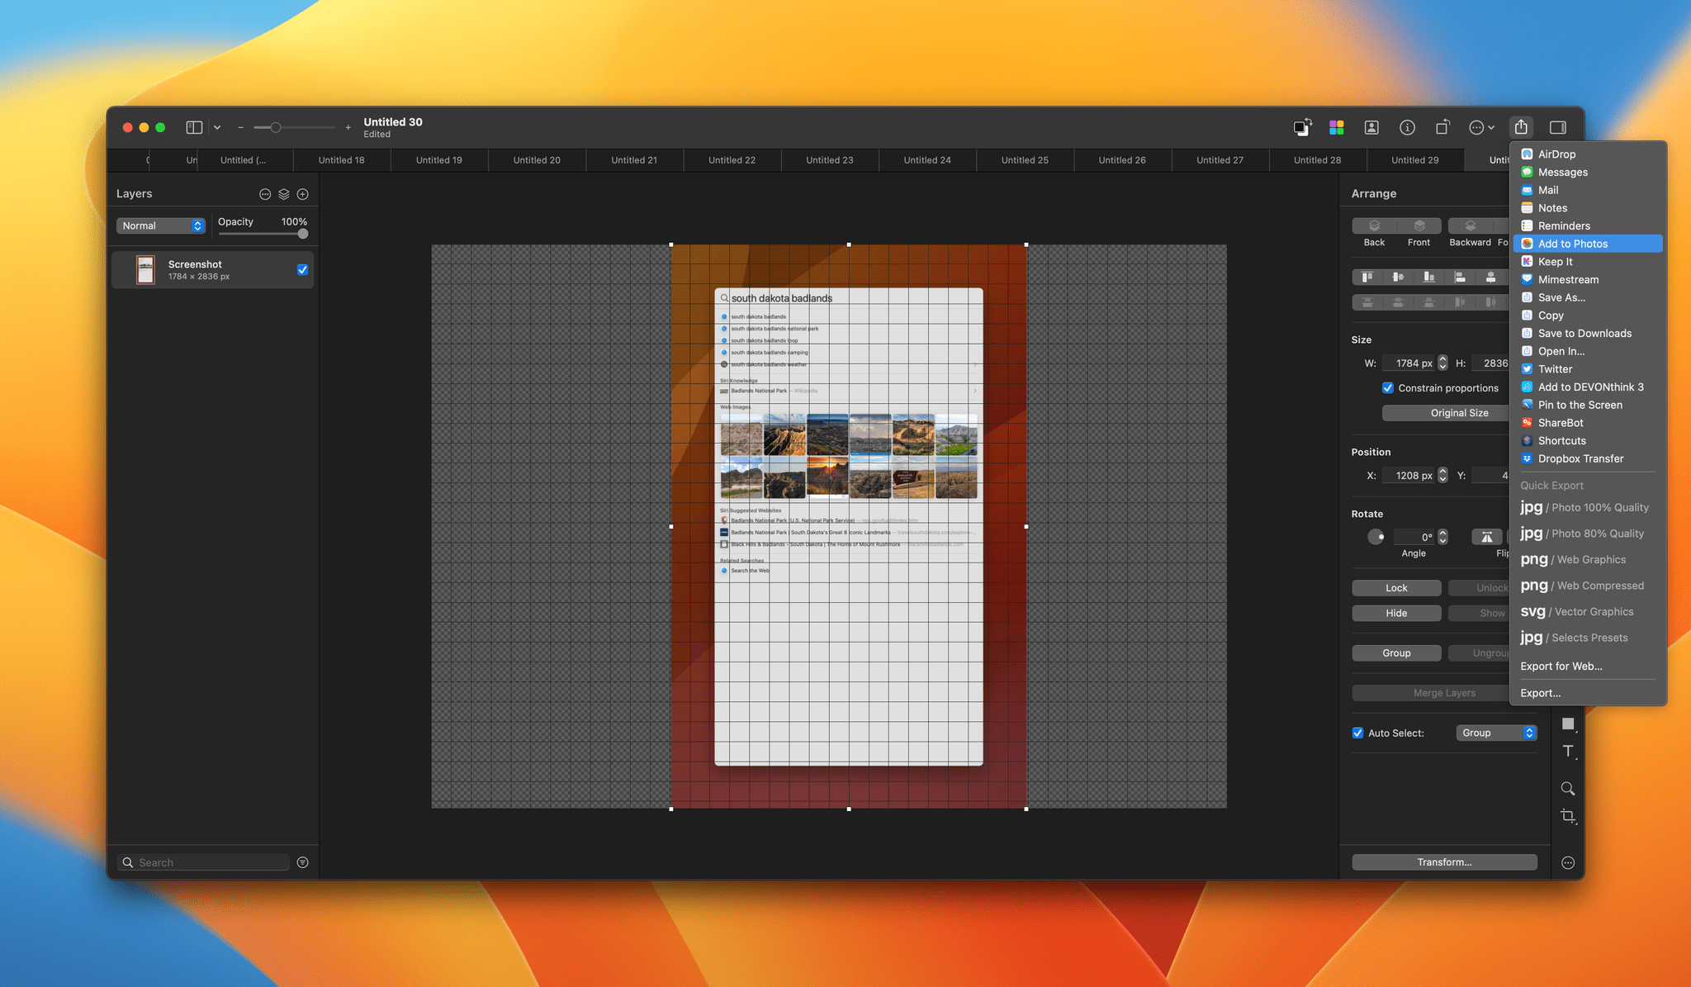1691x987 pixels.
Task: Click the tools ellipsis icon at bottom
Action: point(1568,863)
